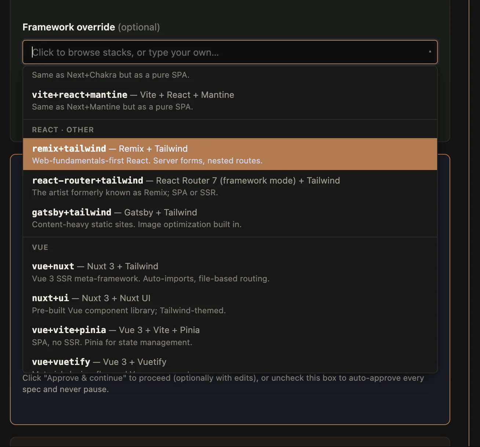Select the gatsby+tailwind option
The height and width of the screenshot is (447, 480).
pyautogui.click(x=230, y=218)
